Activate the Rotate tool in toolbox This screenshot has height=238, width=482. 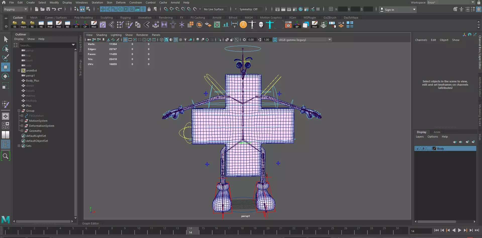pos(6,76)
